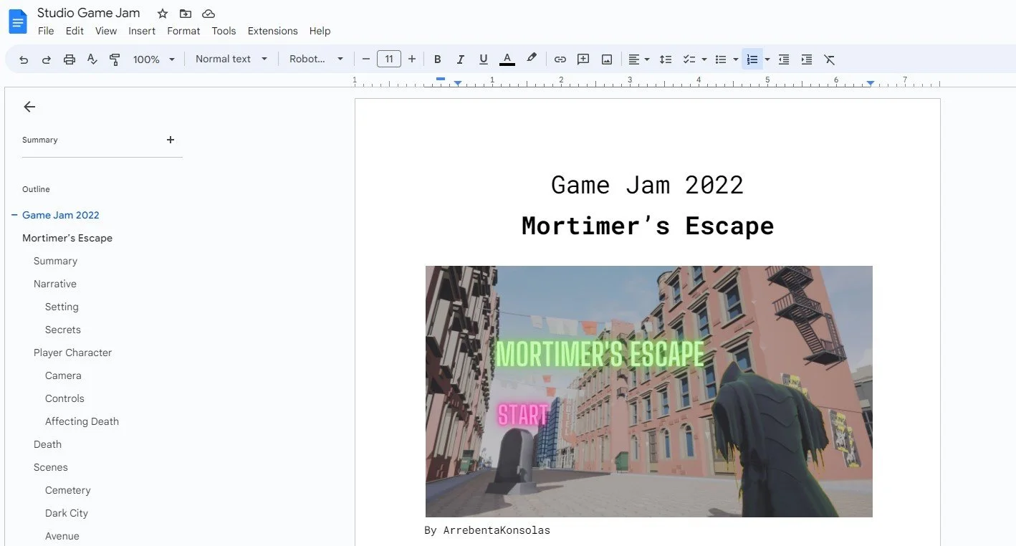Open the highlight color picker
Screen dimensions: 1016x546
coord(531,59)
